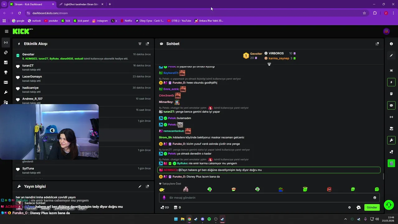
Task: Open the channel points infinity icon
Action: pyautogui.click(x=164, y=208)
